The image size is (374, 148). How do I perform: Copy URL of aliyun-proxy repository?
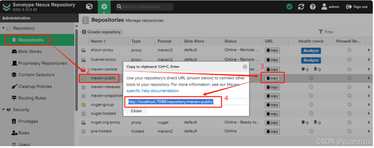[x=272, y=50]
